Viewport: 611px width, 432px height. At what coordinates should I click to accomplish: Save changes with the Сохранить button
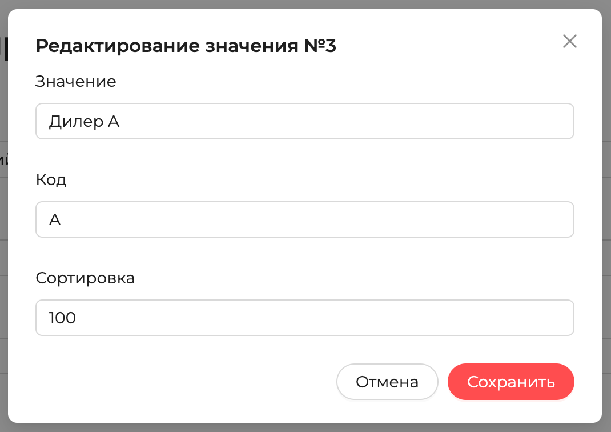tap(511, 382)
